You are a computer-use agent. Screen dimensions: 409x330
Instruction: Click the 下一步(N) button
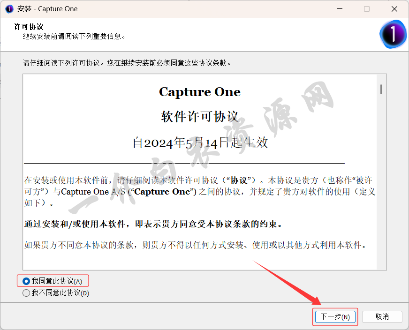pos(335,317)
